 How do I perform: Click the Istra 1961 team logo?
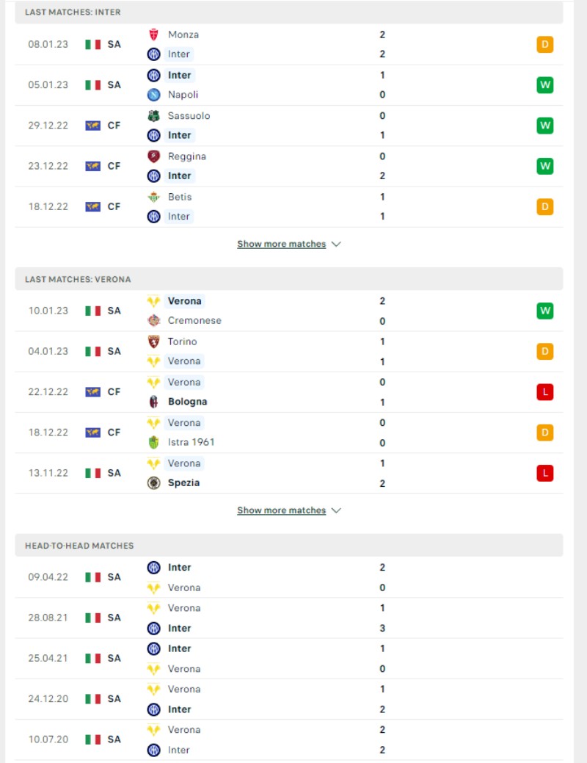153,442
